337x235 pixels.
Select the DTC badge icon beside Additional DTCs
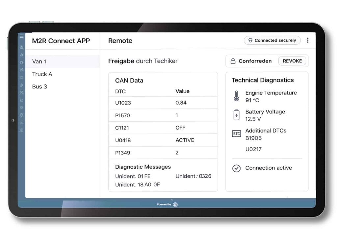(236, 134)
